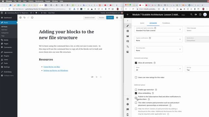The height and width of the screenshot is (117, 209).
Task: Open WordPress editor settings gear
Action: pos(117,18)
